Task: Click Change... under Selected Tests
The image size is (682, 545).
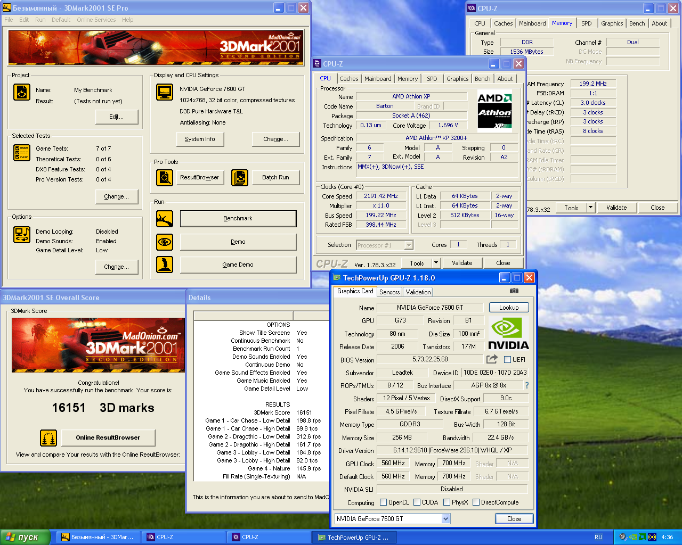Action: pos(117,196)
